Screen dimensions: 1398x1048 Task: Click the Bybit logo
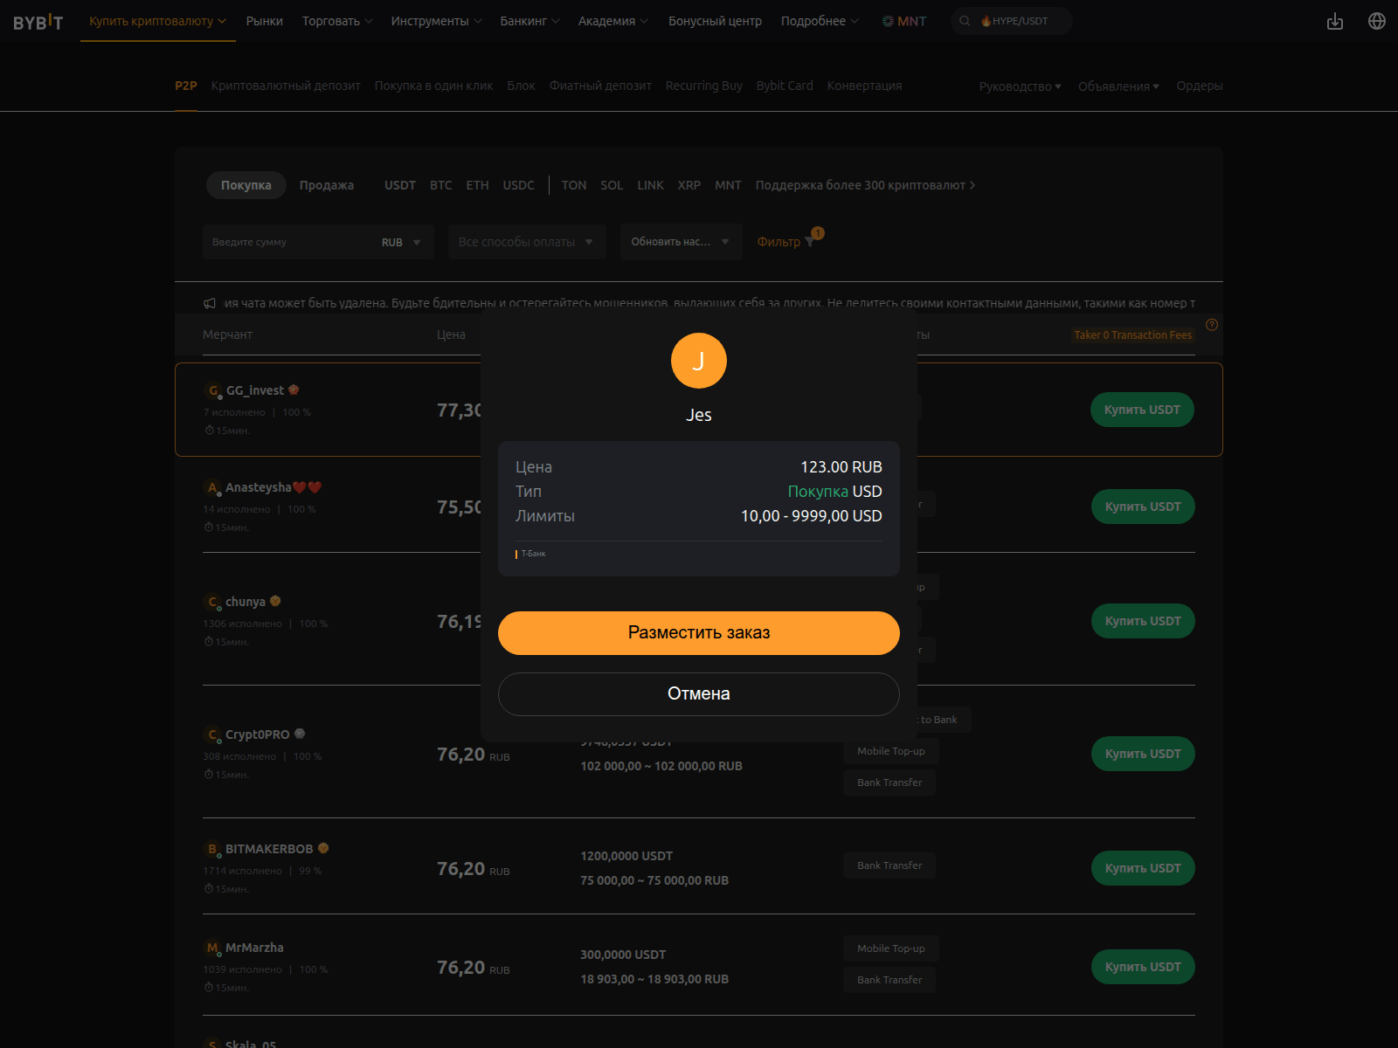38,22
